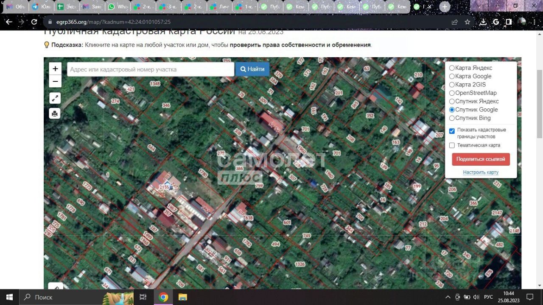The height and width of the screenshot is (305, 543).
Task: Click the map print icon
Action: (x=55, y=114)
